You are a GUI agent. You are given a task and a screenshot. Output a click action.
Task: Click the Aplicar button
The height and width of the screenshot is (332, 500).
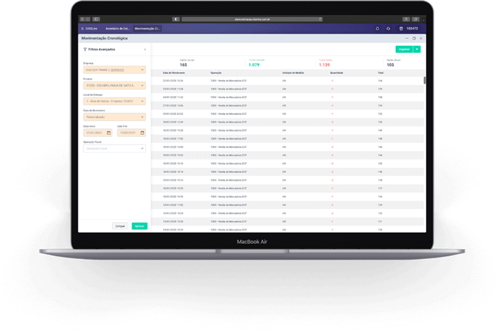click(139, 226)
